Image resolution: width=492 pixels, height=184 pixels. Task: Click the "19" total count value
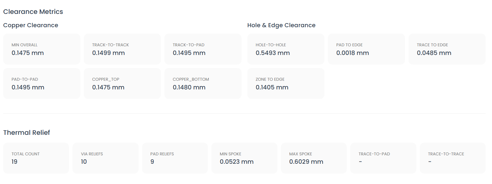pos(14,162)
